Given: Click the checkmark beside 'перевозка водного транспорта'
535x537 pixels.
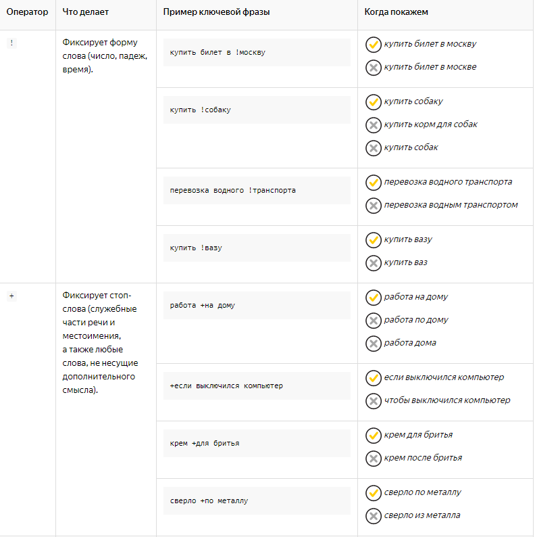Looking at the screenshot, I should tap(373, 183).
